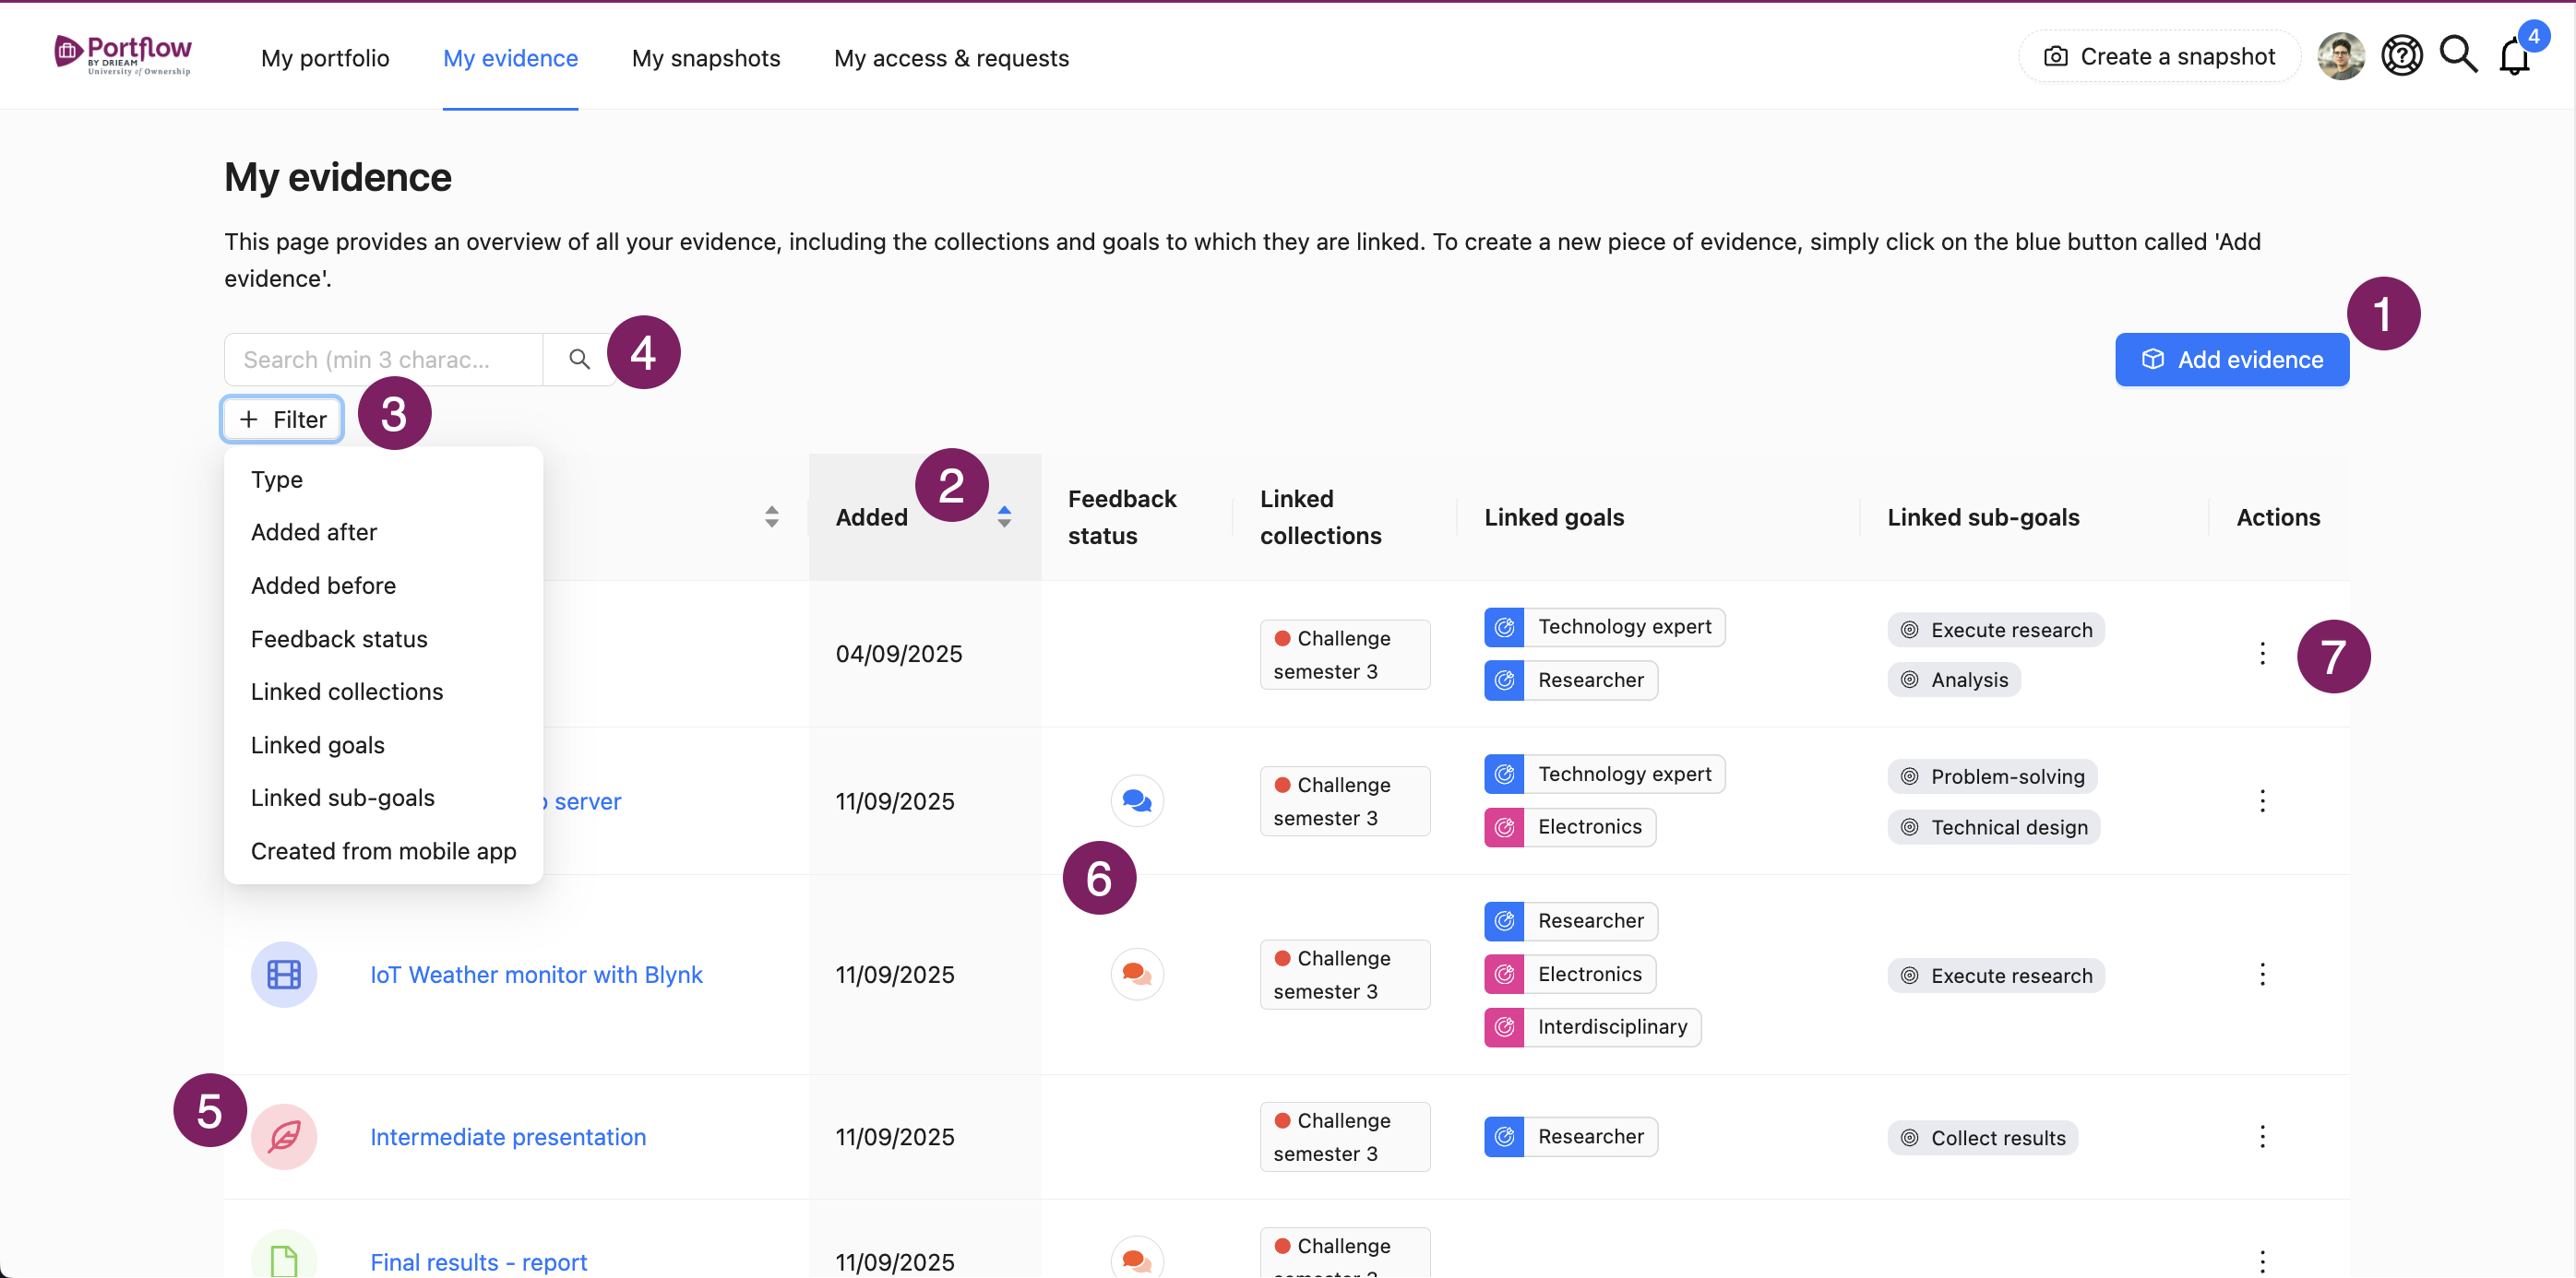Choose Added after filter option

[x=383, y=532]
